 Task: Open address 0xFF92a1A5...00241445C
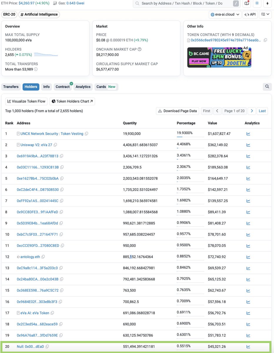click(38, 201)
